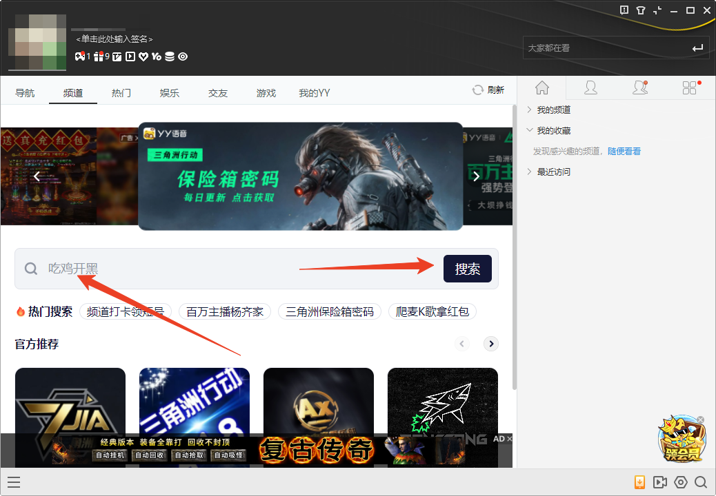
Task: Open the blurred profile avatar
Action: tap(37, 42)
